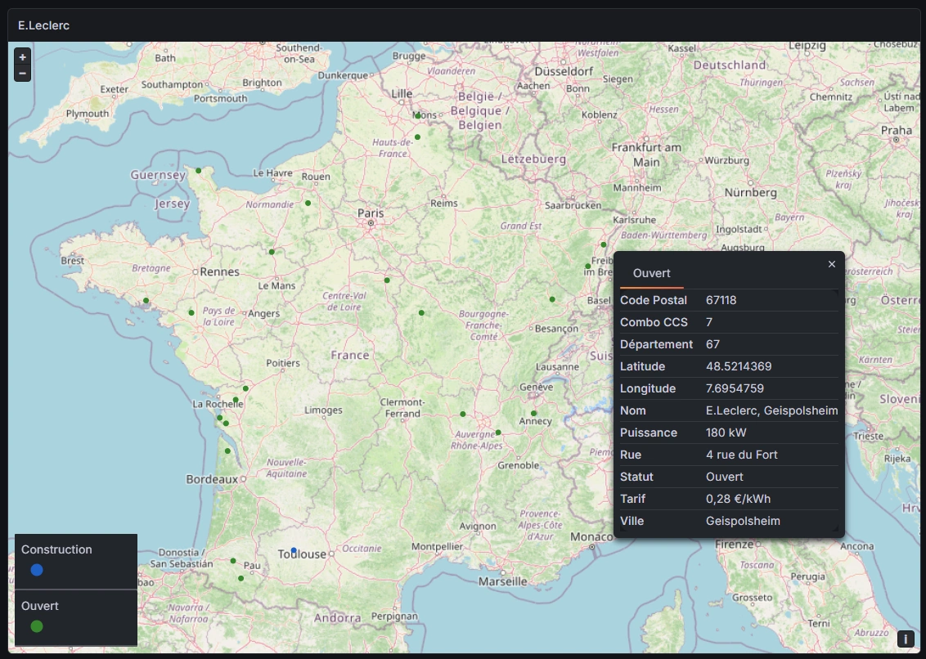Select the green marker near Annecy
This screenshot has height=659, width=926.
(x=533, y=414)
